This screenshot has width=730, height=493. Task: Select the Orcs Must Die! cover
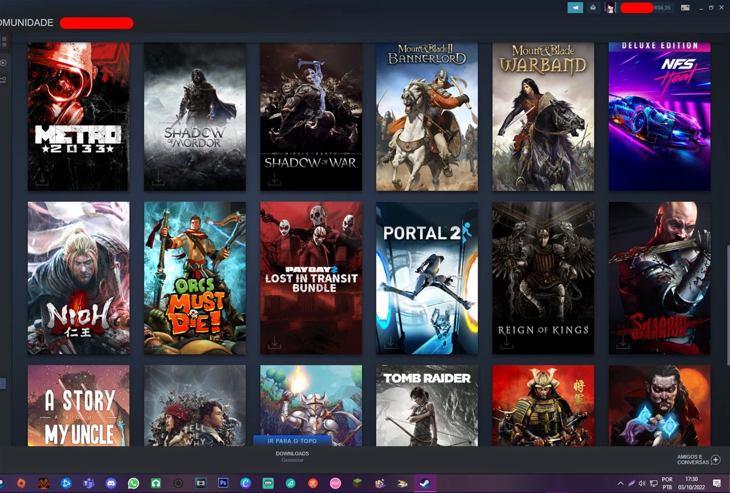point(194,278)
